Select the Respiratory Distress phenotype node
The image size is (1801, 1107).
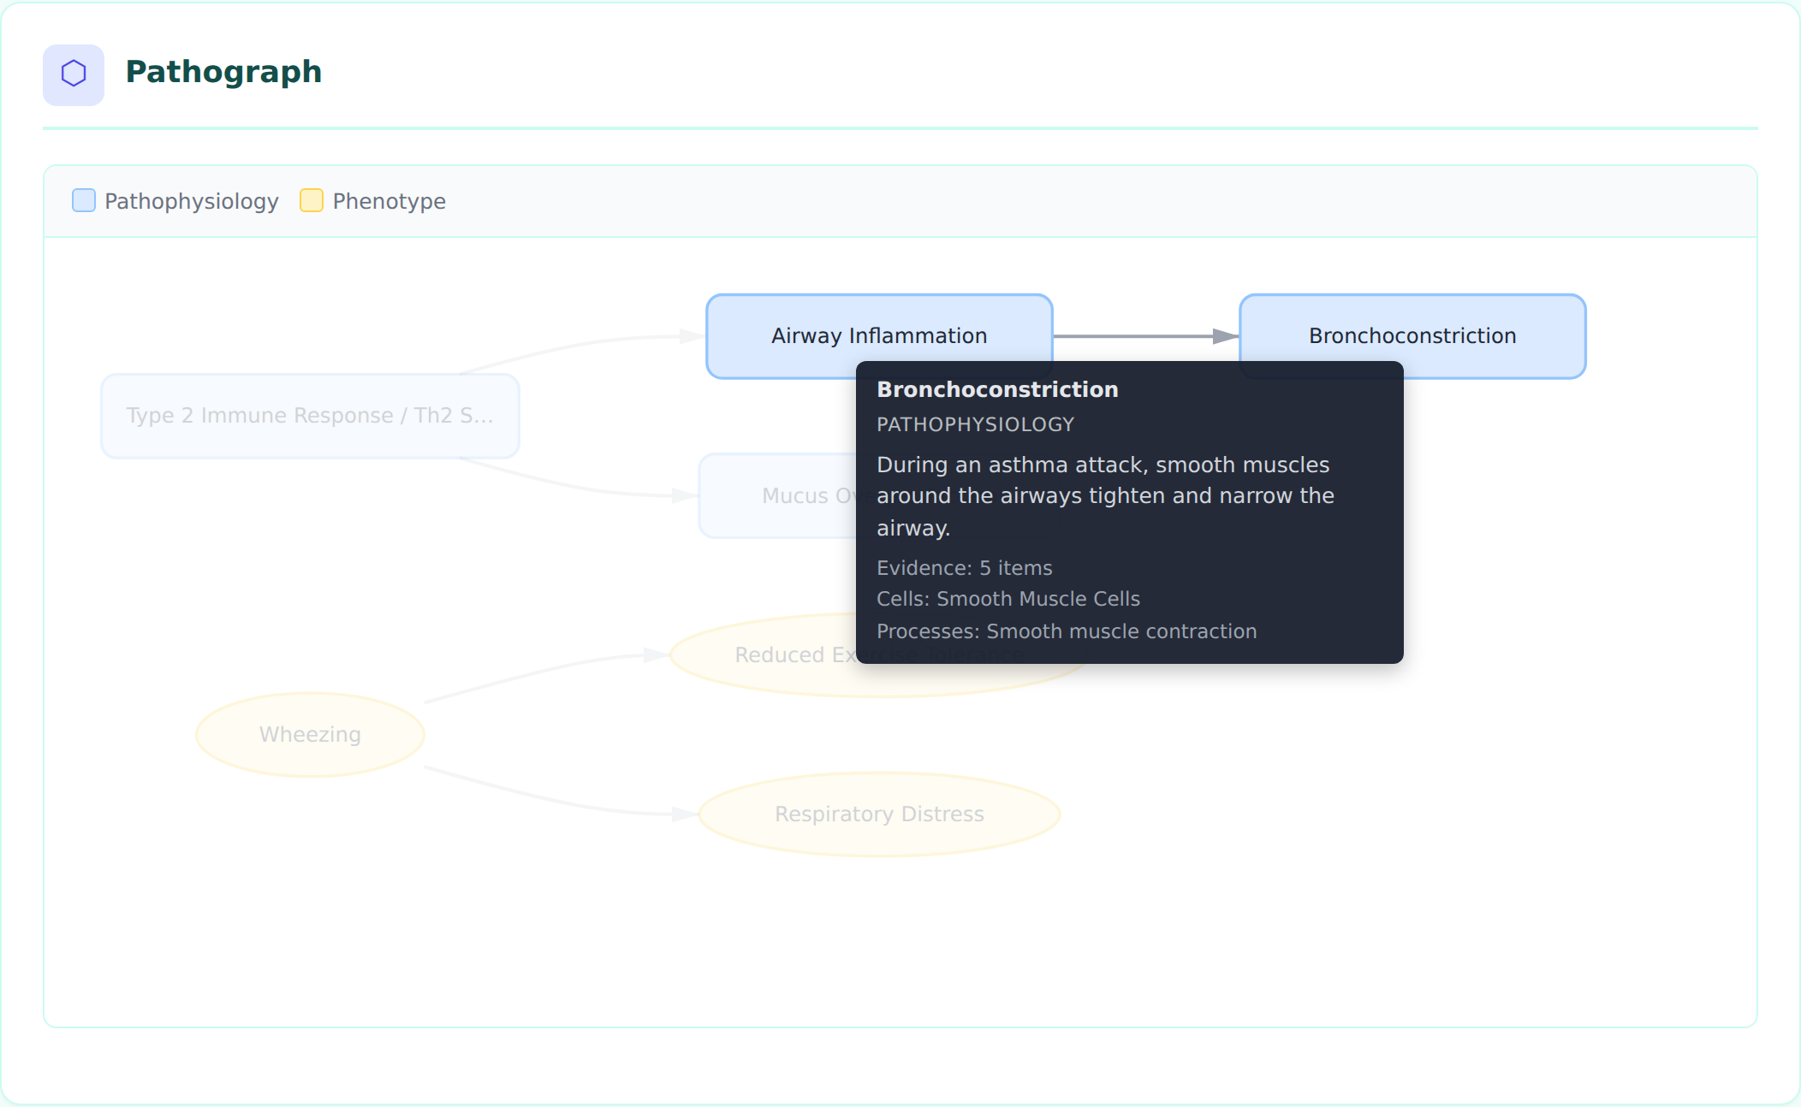click(879, 814)
